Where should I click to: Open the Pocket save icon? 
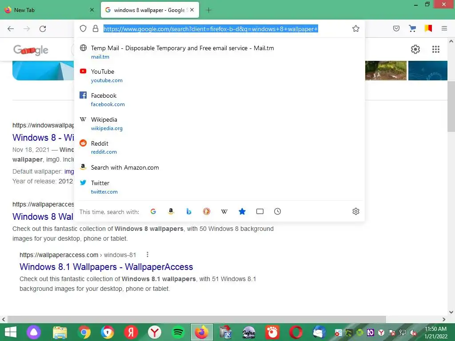[396, 28]
